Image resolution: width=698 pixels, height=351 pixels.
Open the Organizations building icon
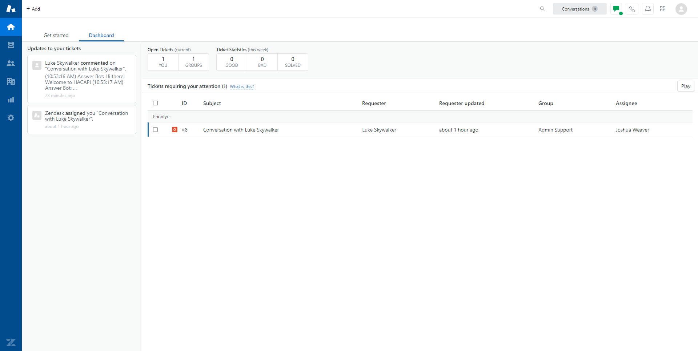(x=11, y=81)
